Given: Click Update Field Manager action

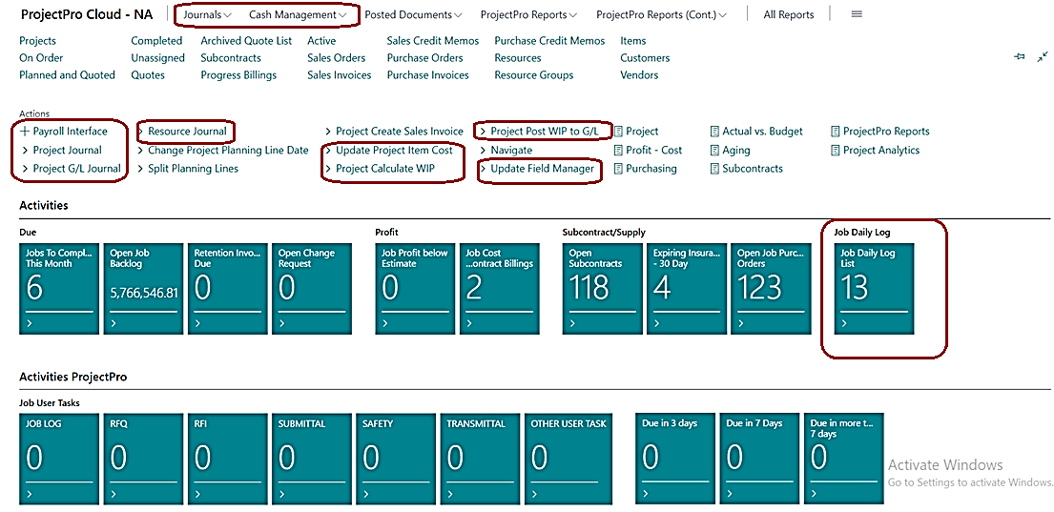Looking at the screenshot, I should (x=537, y=169).
